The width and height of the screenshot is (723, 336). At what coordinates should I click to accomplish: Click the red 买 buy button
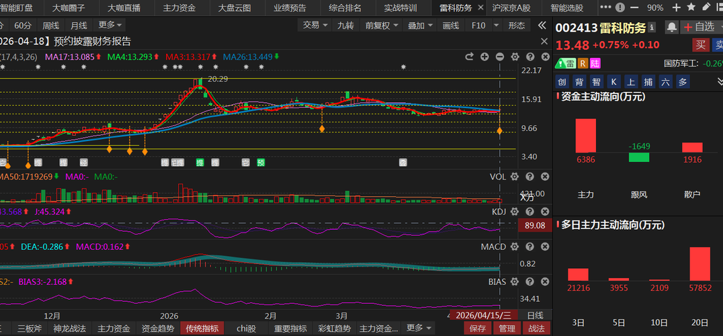[700, 45]
